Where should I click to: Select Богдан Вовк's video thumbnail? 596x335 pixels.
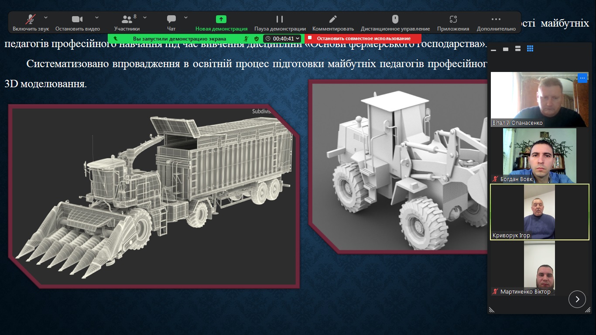tap(539, 155)
